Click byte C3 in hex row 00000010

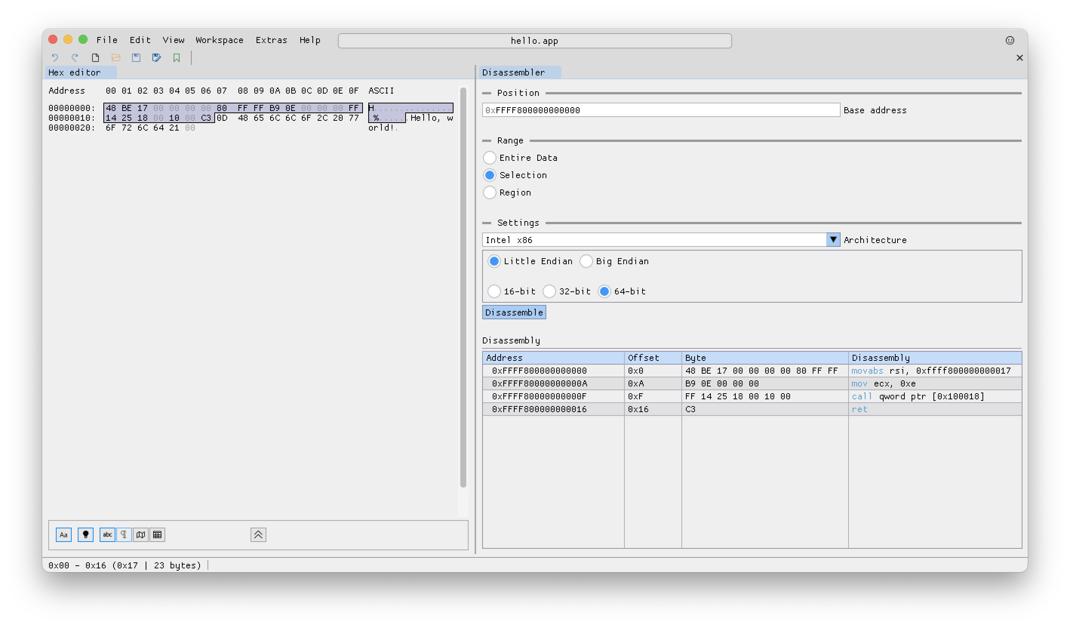(206, 118)
